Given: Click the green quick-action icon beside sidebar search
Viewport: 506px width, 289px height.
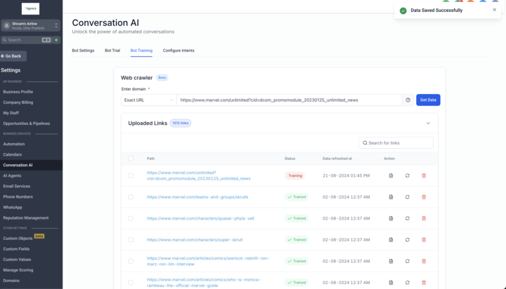Looking at the screenshot, I should [56, 40].
